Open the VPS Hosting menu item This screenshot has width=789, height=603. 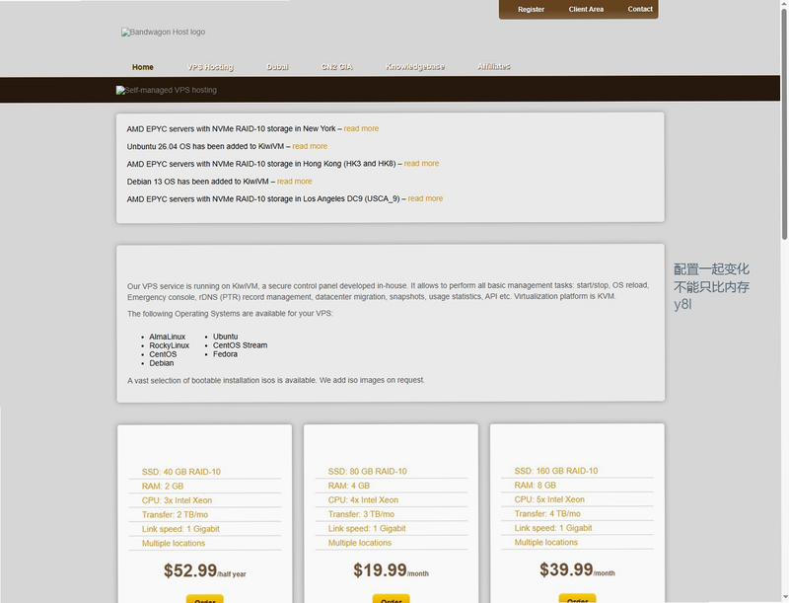coord(210,67)
